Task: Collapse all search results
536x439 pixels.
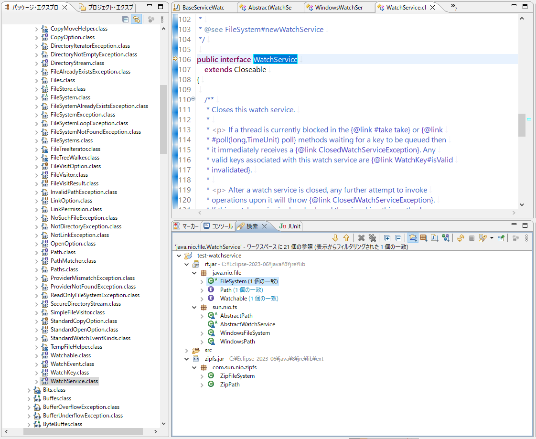Action: click(x=398, y=237)
